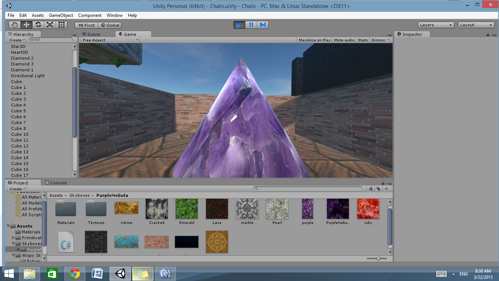Select Directional Light in Hierarchy
The width and height of the screenshot is (499, 281).
tap(28, 76)
